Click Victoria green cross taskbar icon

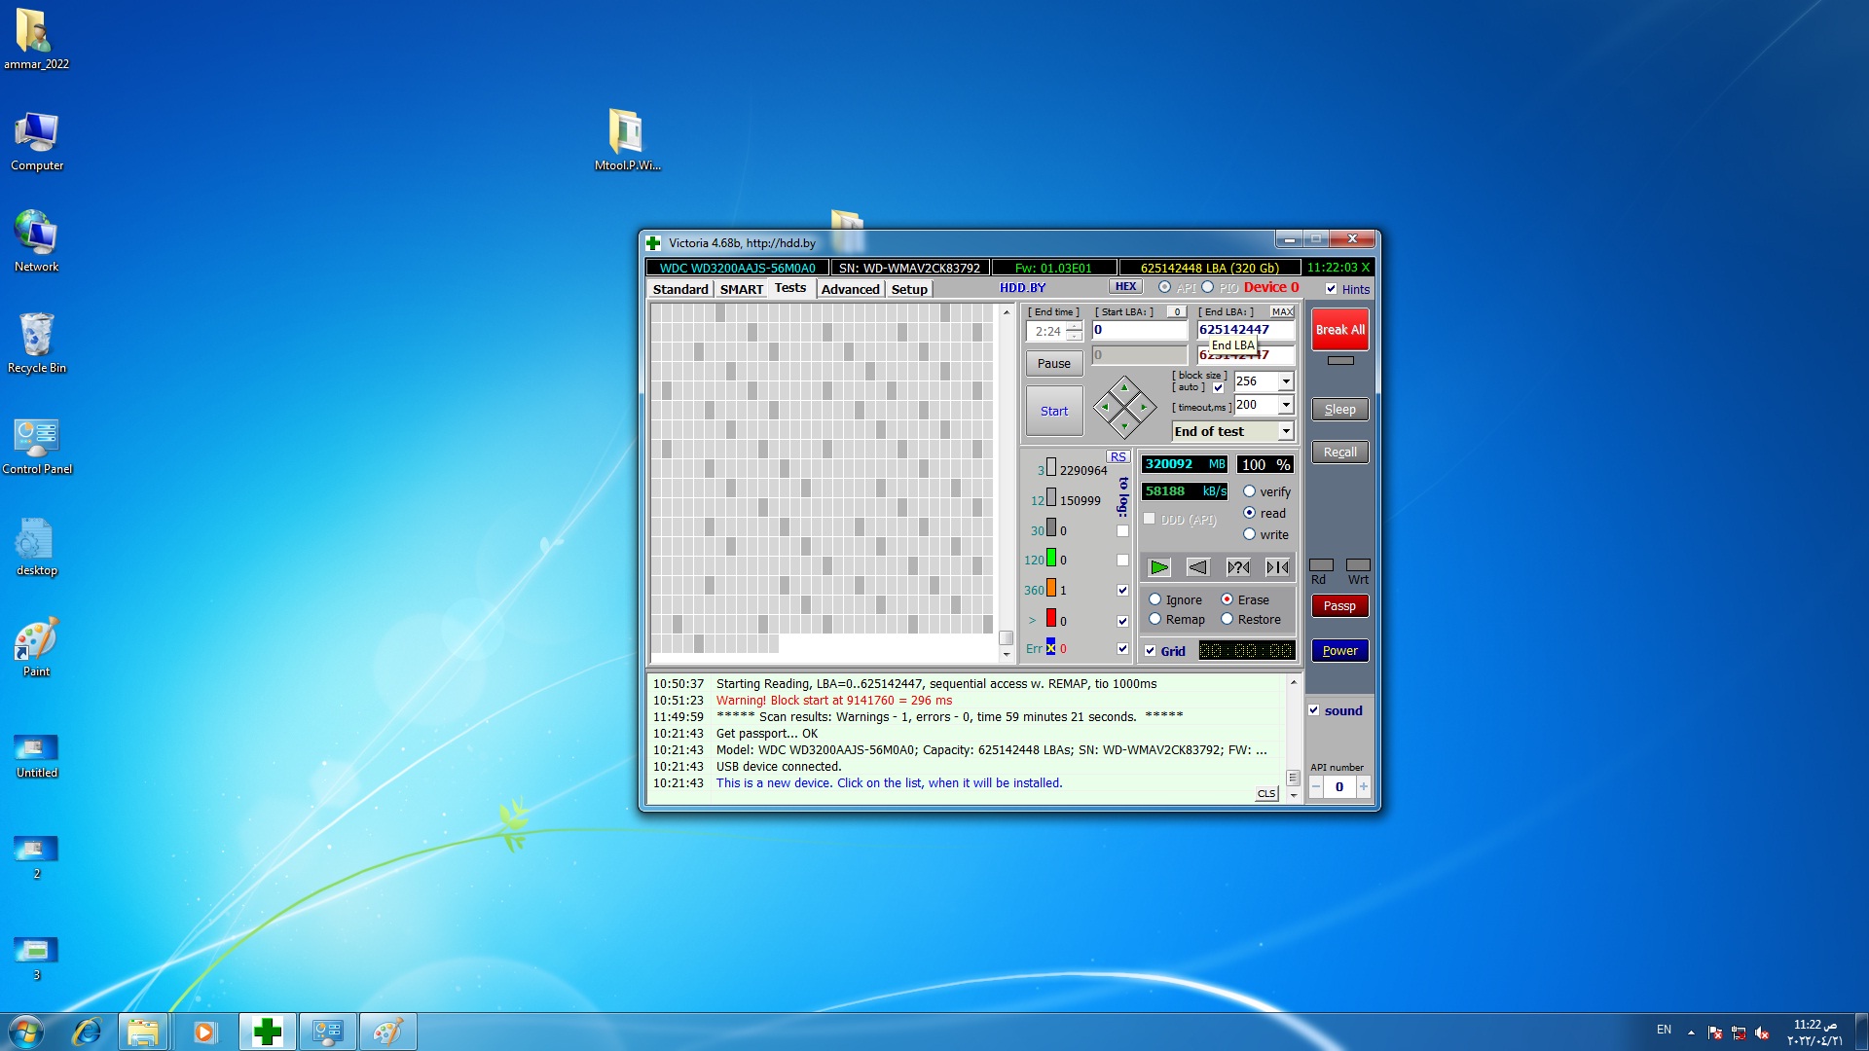[x=267, y=1032]
